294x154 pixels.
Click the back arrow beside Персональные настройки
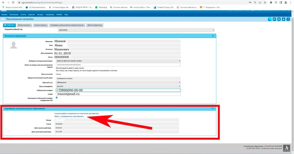tap(3, 19)
